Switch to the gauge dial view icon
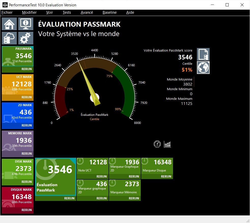 pyautogui.click(x=157, y=144)
